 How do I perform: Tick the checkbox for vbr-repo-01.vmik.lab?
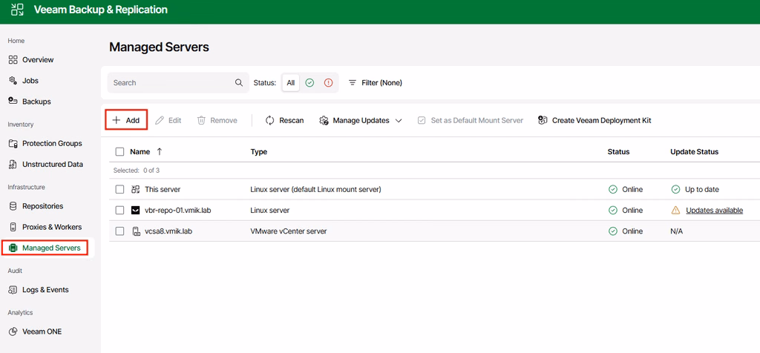(x=119, y=210)
